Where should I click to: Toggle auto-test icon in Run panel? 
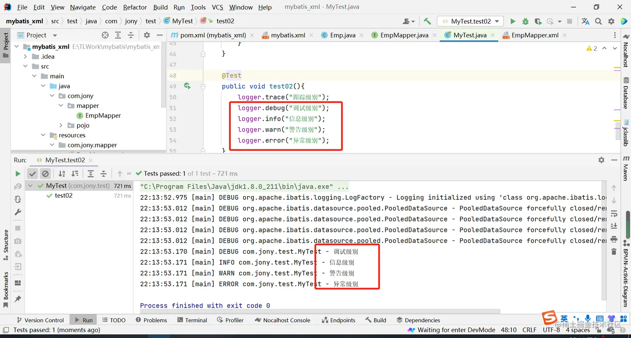18,199
